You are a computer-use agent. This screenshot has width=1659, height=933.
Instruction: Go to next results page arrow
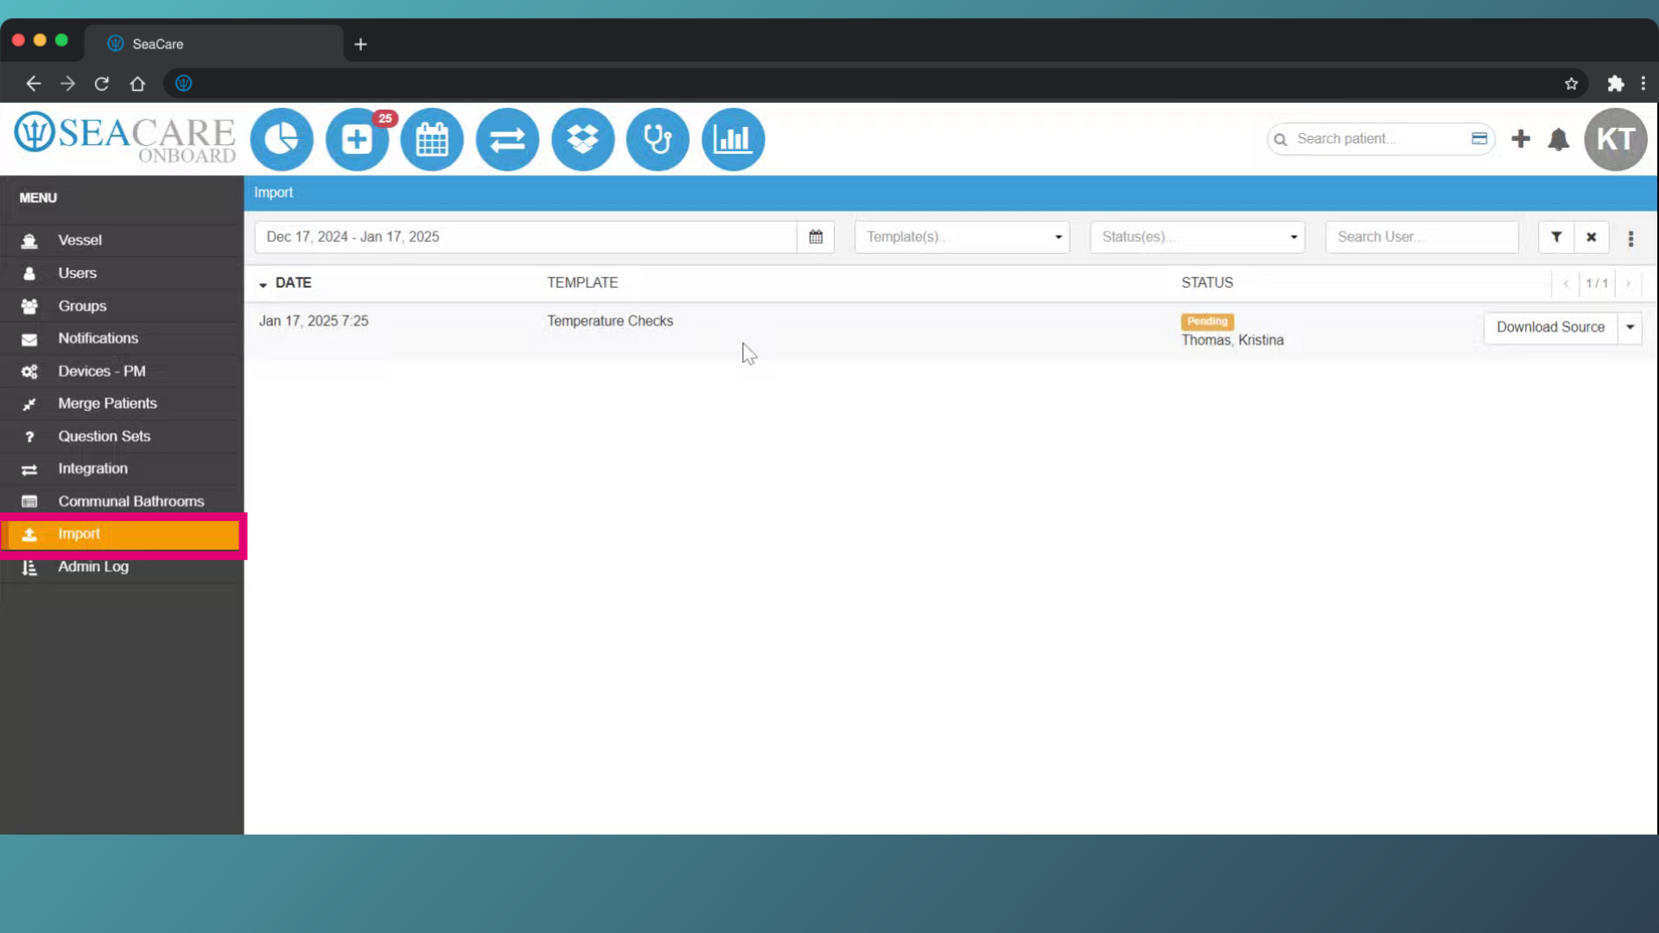(x=1628, y=283)
